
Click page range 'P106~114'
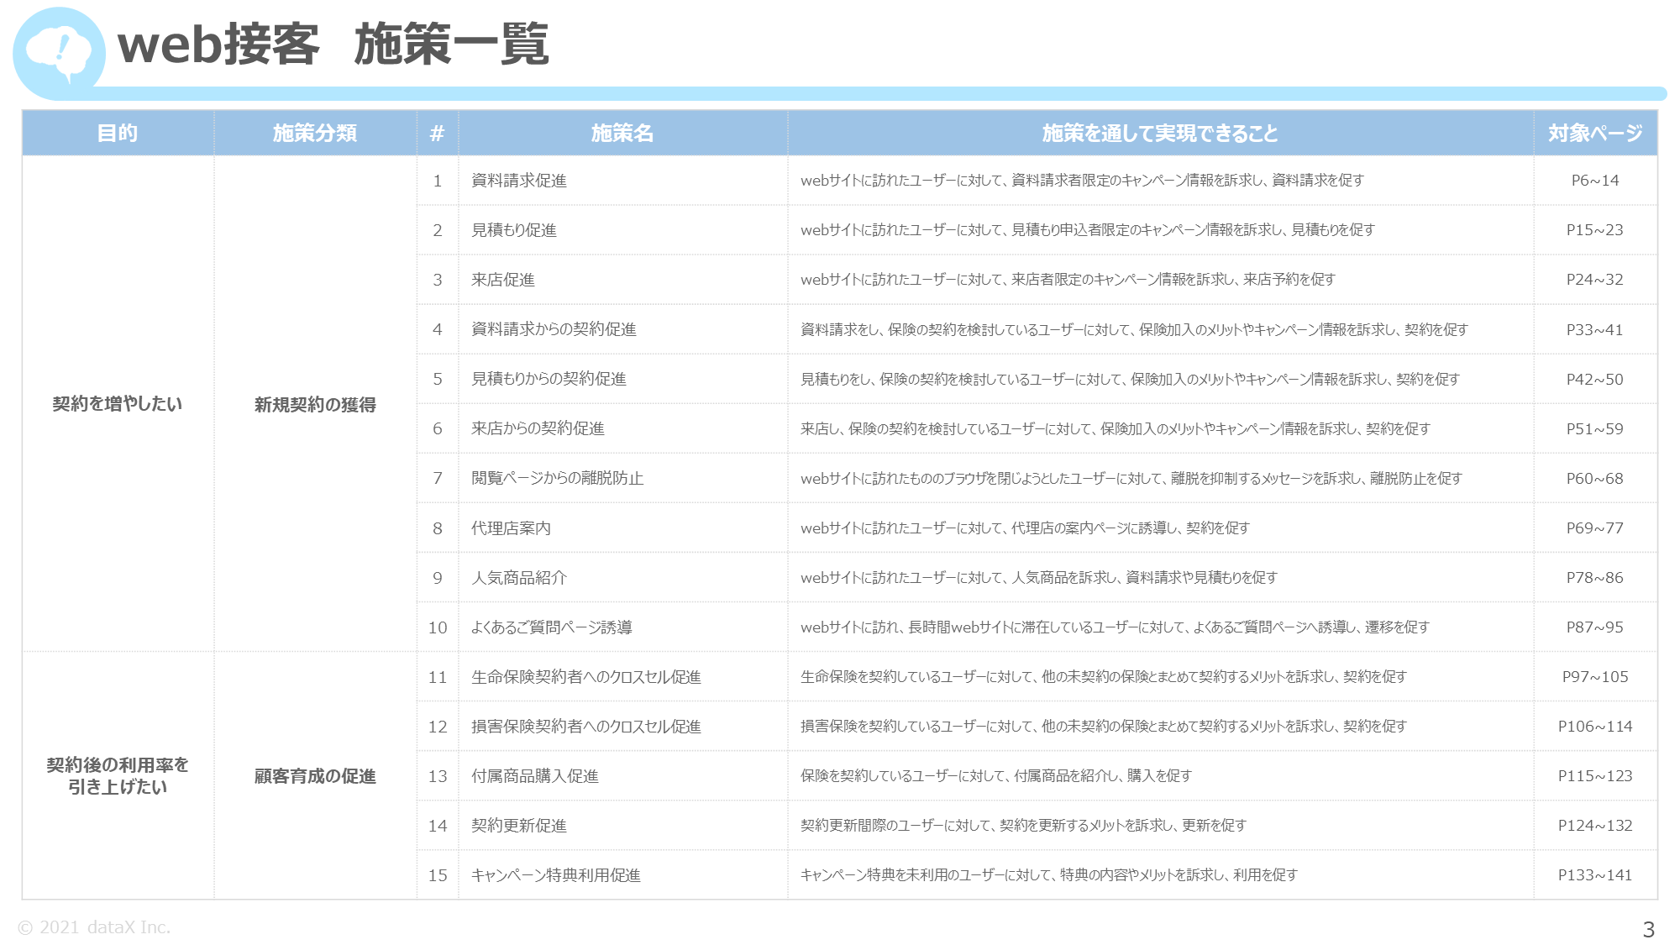(x=1595, y=727)
